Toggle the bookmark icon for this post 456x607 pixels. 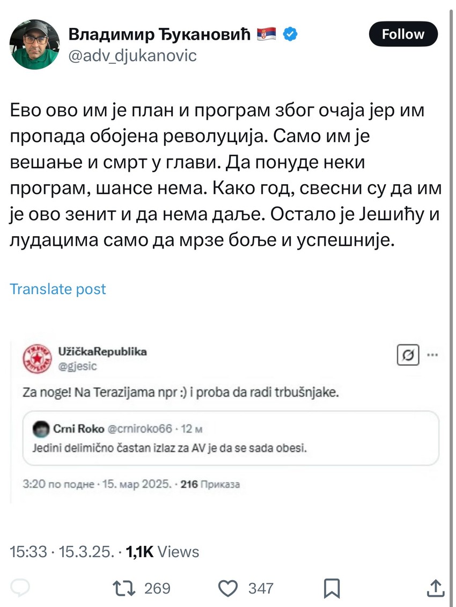pyautogui.click(x=333, y=588)
